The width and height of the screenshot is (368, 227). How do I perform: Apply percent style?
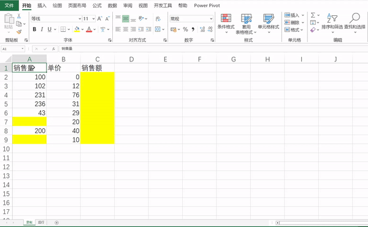(x=185, y=29)
